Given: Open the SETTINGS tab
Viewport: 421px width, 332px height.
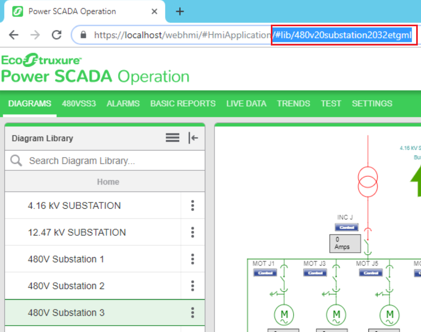Looking at the screenshot, I should [372, 103].
